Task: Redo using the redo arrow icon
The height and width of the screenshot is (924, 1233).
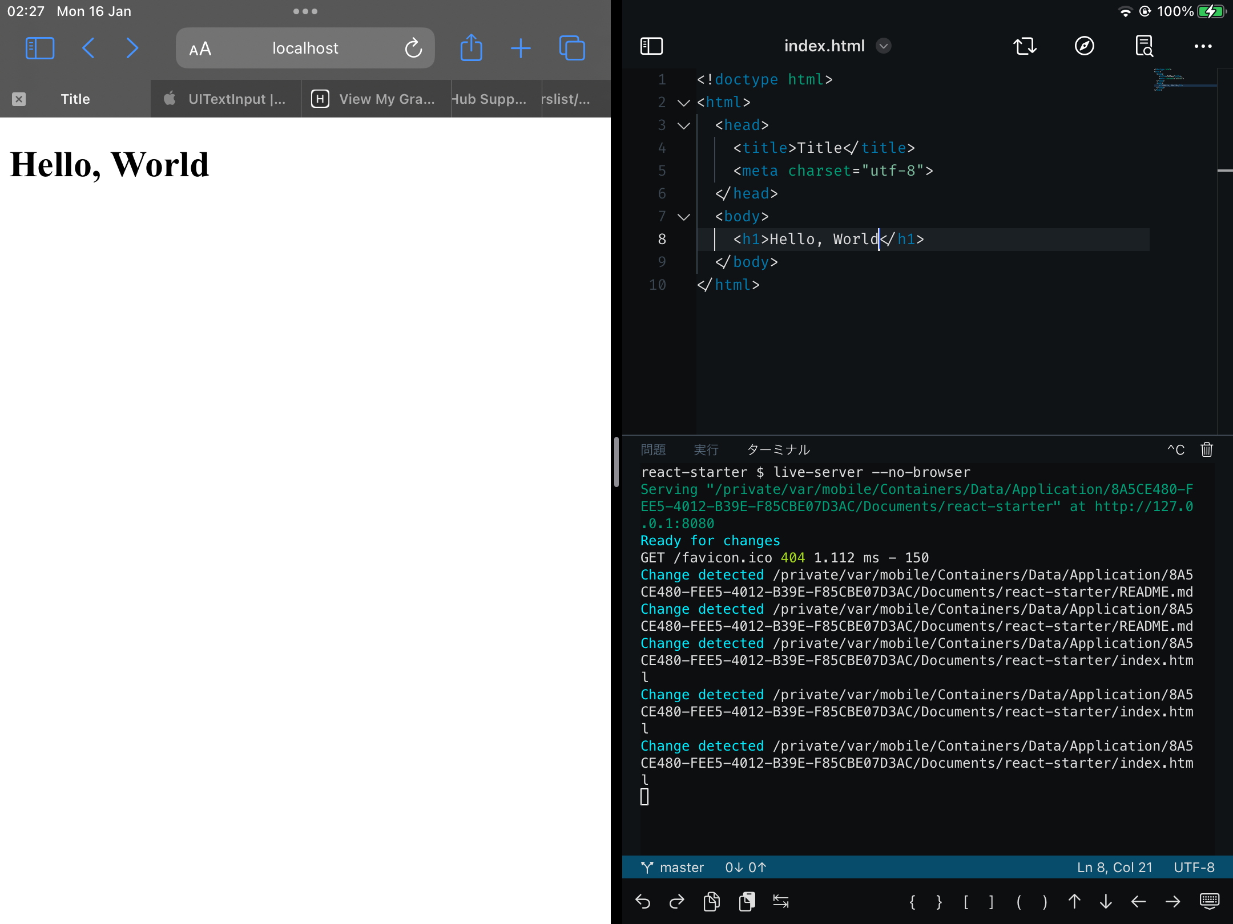Action: (x=676, y=901)
